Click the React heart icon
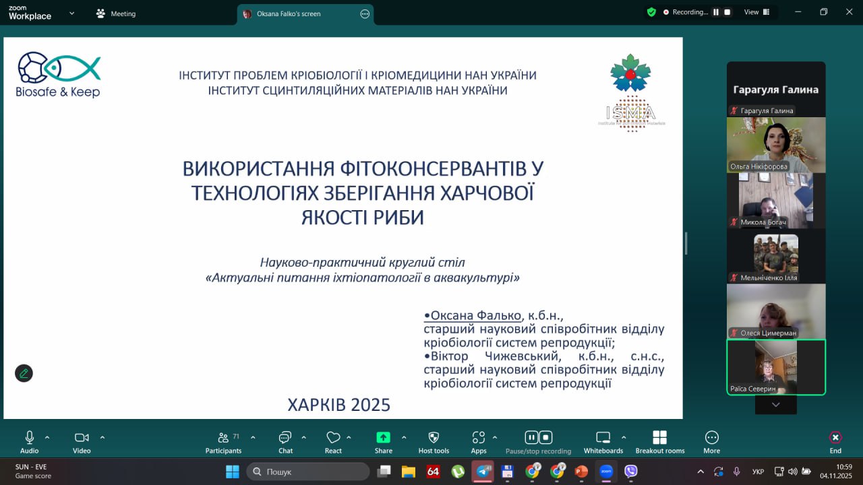 tap(333, 439)
